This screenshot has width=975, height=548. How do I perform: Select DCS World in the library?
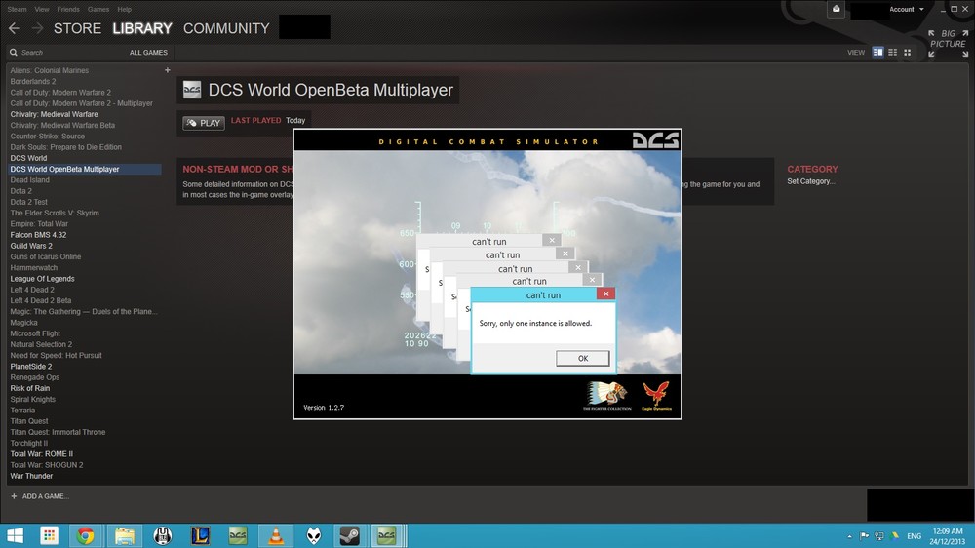coord(28,158)
